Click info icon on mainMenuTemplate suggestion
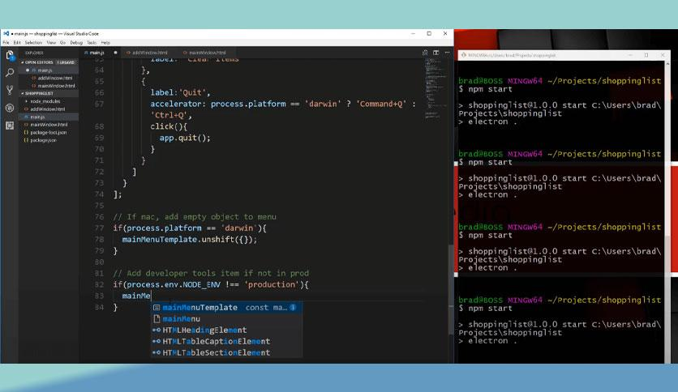678x392 pixels. (293, 308)
